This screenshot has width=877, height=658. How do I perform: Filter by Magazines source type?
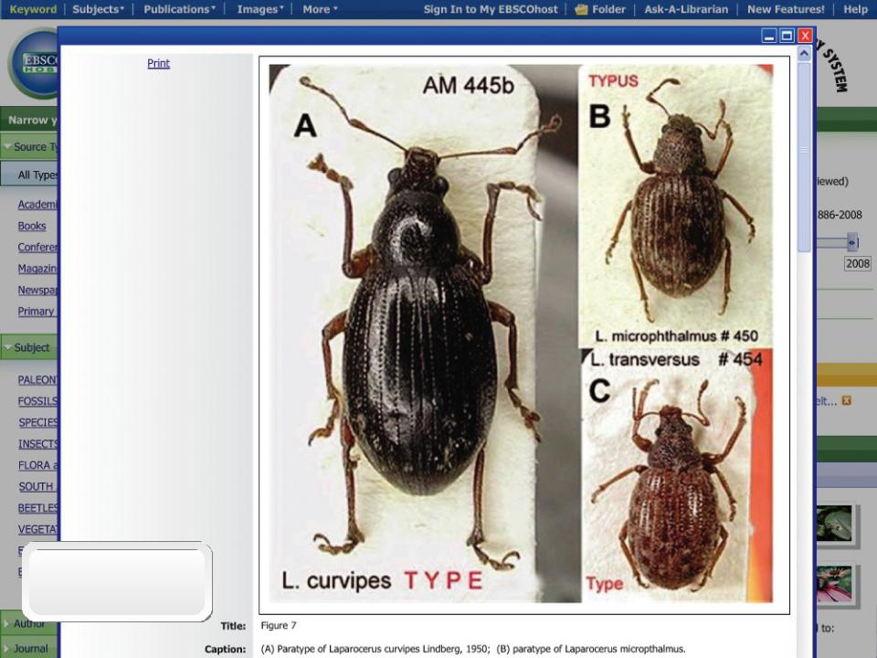coord(37,269)
